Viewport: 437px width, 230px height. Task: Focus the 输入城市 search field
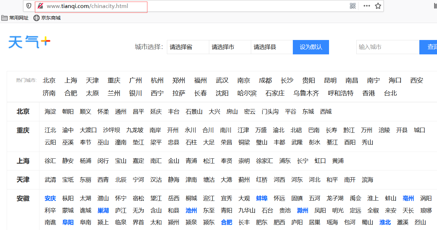coord(388,47)
